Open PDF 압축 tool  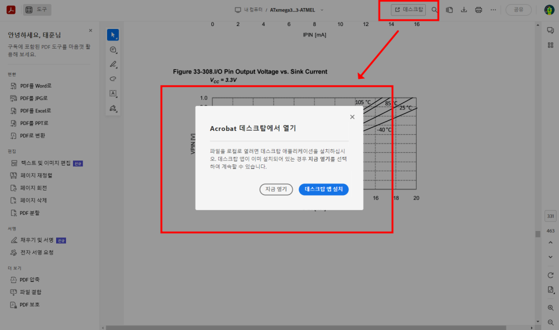25,280
